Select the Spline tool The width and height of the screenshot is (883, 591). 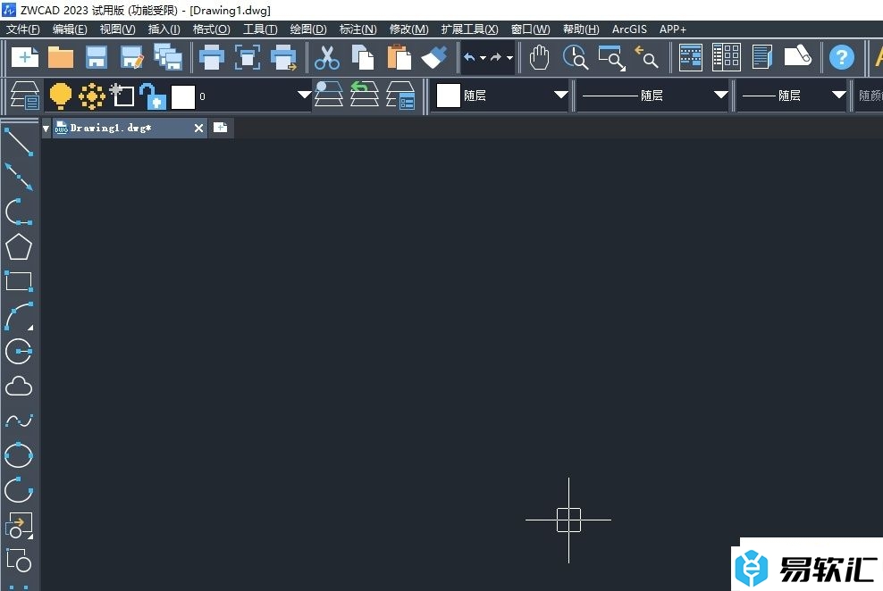coord(19,420)
